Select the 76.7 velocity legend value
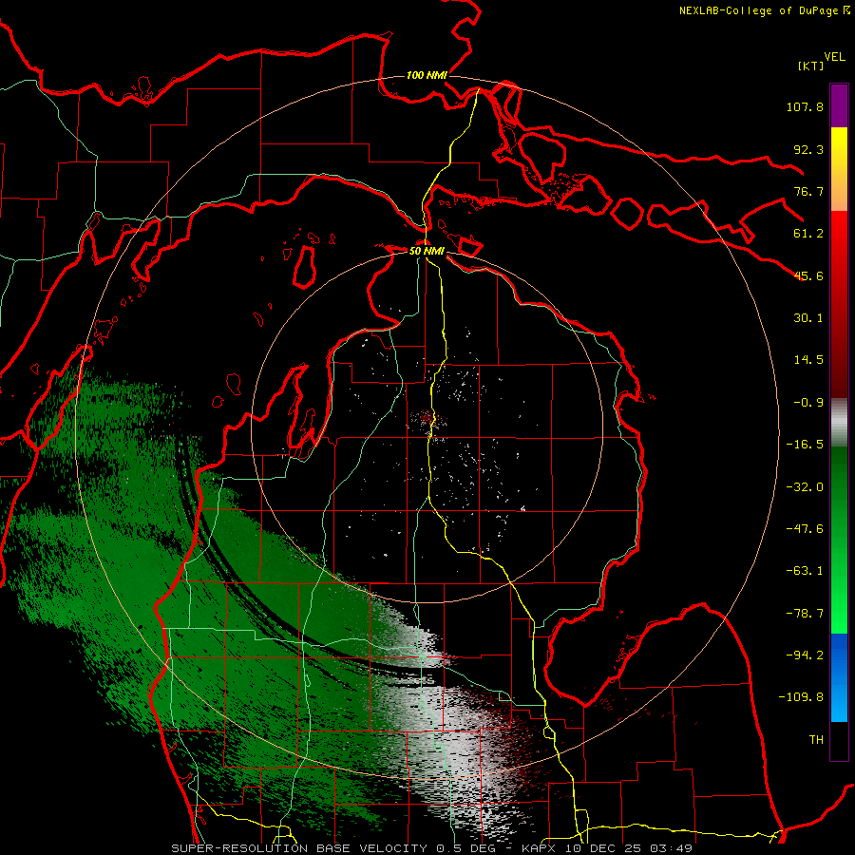Screen dimensions: 855x855 coord(808,191)
